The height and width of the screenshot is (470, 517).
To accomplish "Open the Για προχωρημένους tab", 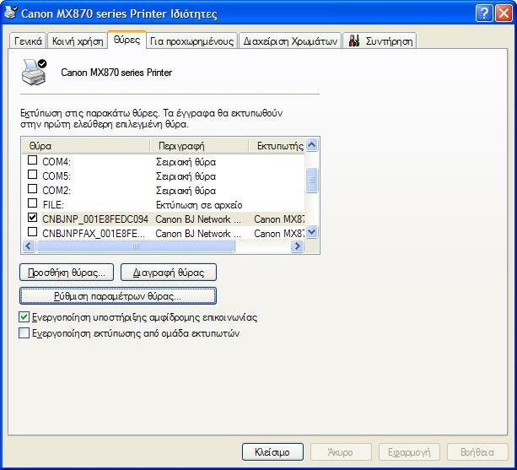I will tap(191, 41).
